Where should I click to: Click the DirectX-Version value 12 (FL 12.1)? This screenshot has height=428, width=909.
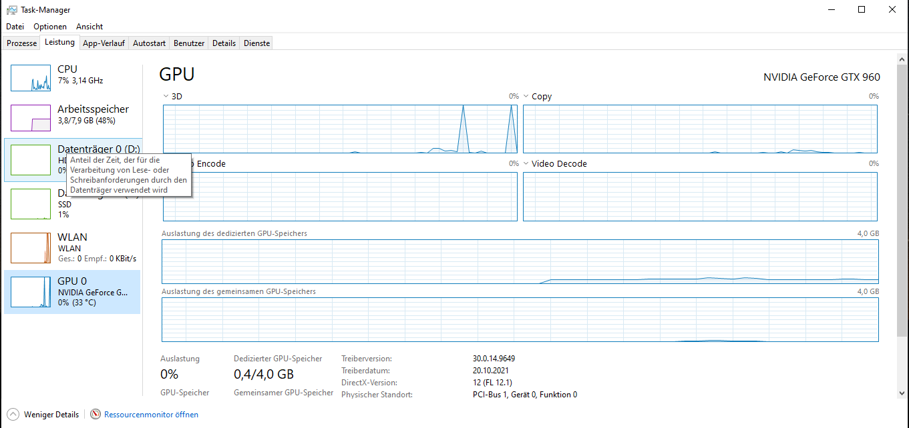coord(492,383)
